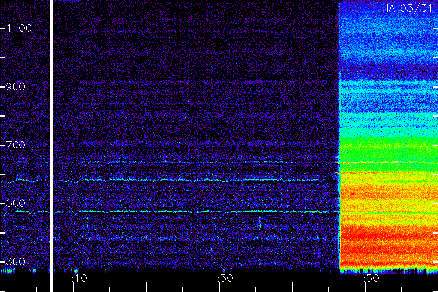
Task: Click the small red spot in the orange band
Action: coord(352,194)
